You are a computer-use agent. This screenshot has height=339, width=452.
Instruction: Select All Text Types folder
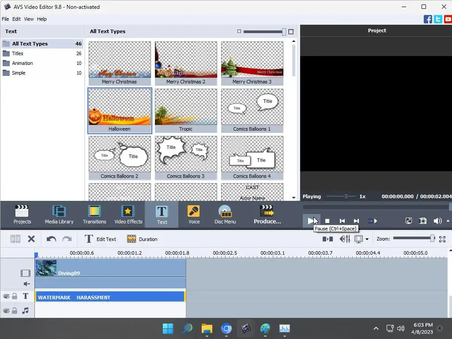42,44
